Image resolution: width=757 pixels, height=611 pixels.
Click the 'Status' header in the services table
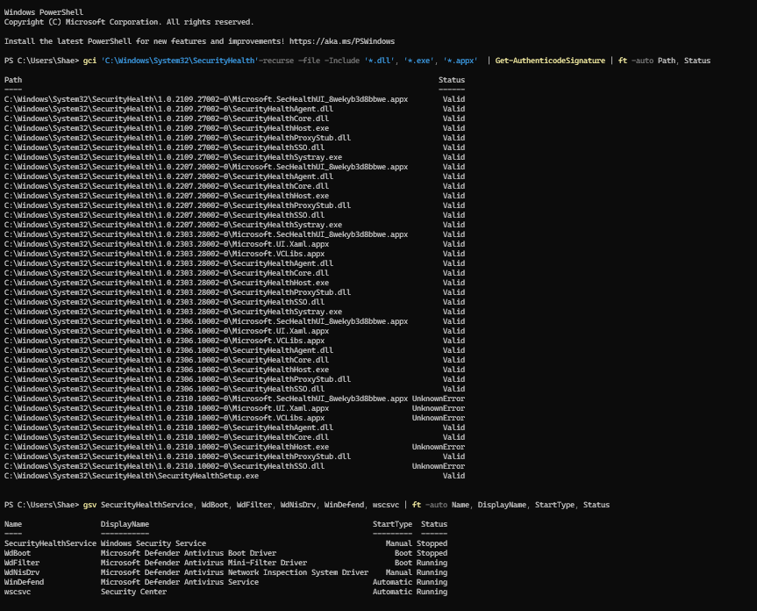433,524
